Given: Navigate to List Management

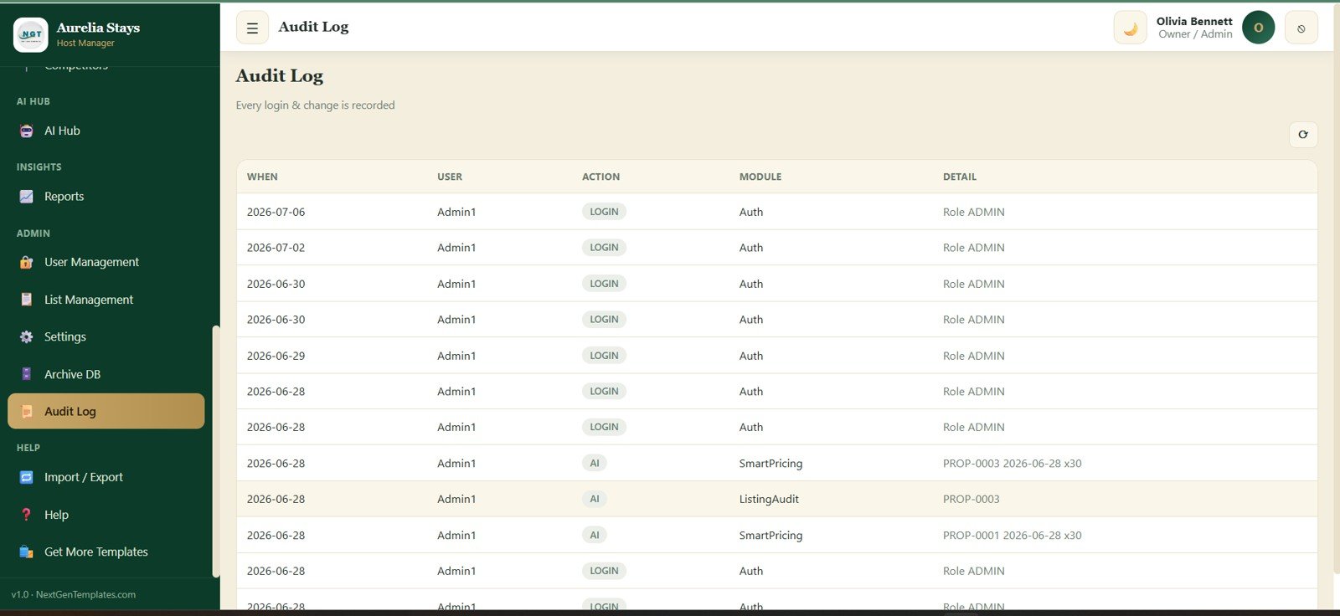Looking at the screenshot, I should click(106, 300).
